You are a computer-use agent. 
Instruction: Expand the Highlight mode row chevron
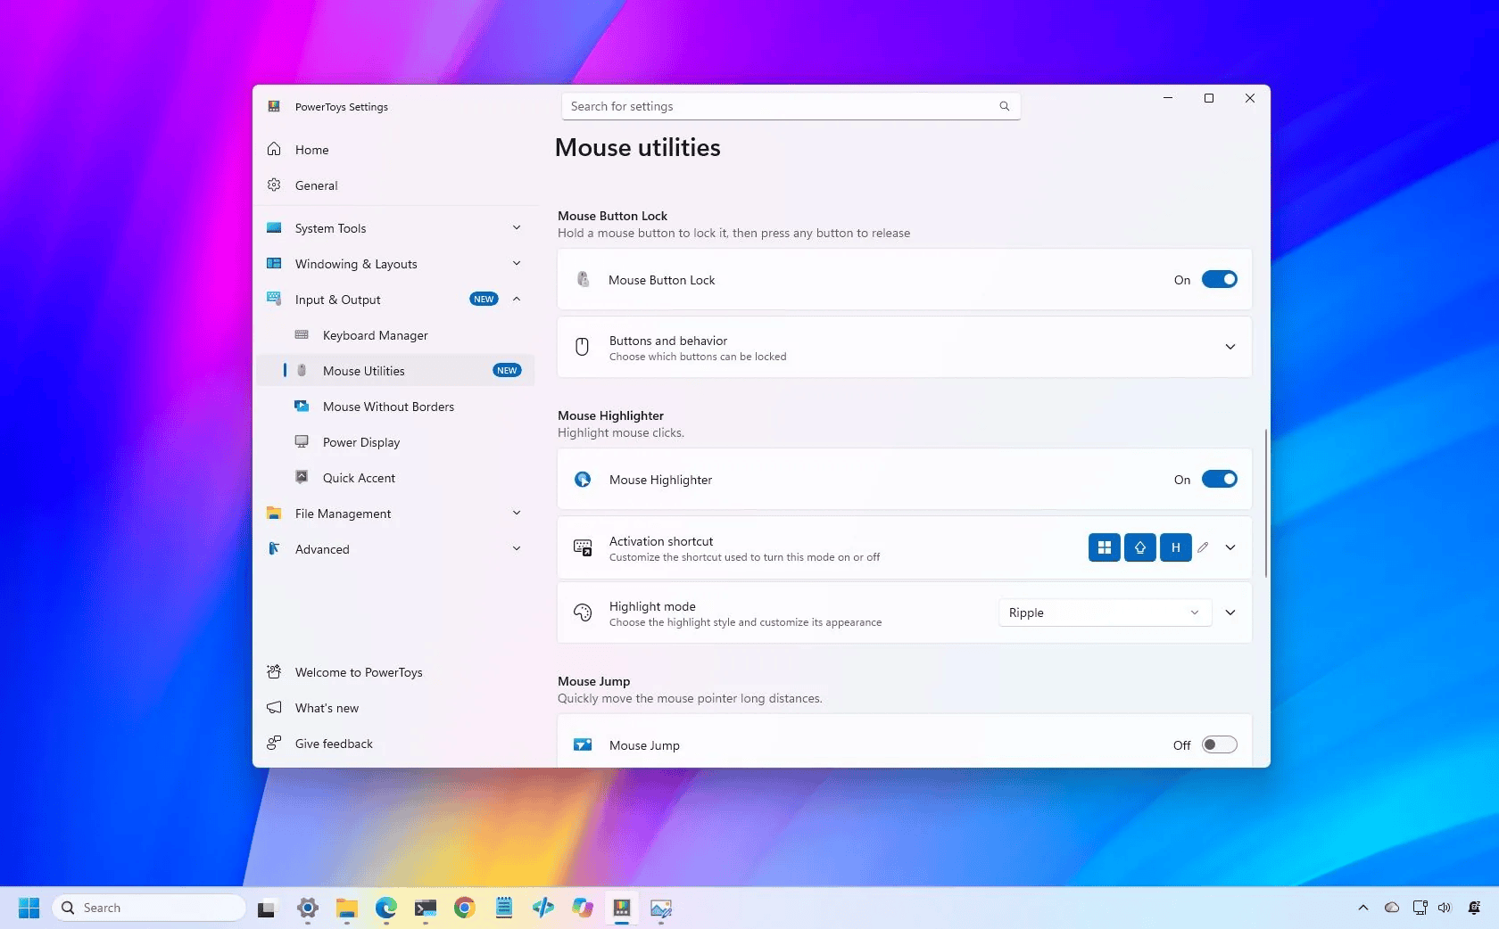click(1230, 612)
